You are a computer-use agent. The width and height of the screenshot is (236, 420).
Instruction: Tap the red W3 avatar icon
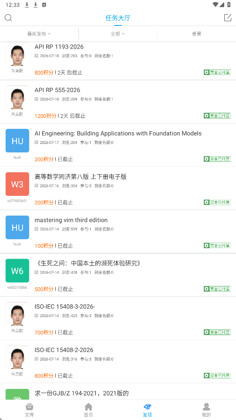[x=17, y=184]
